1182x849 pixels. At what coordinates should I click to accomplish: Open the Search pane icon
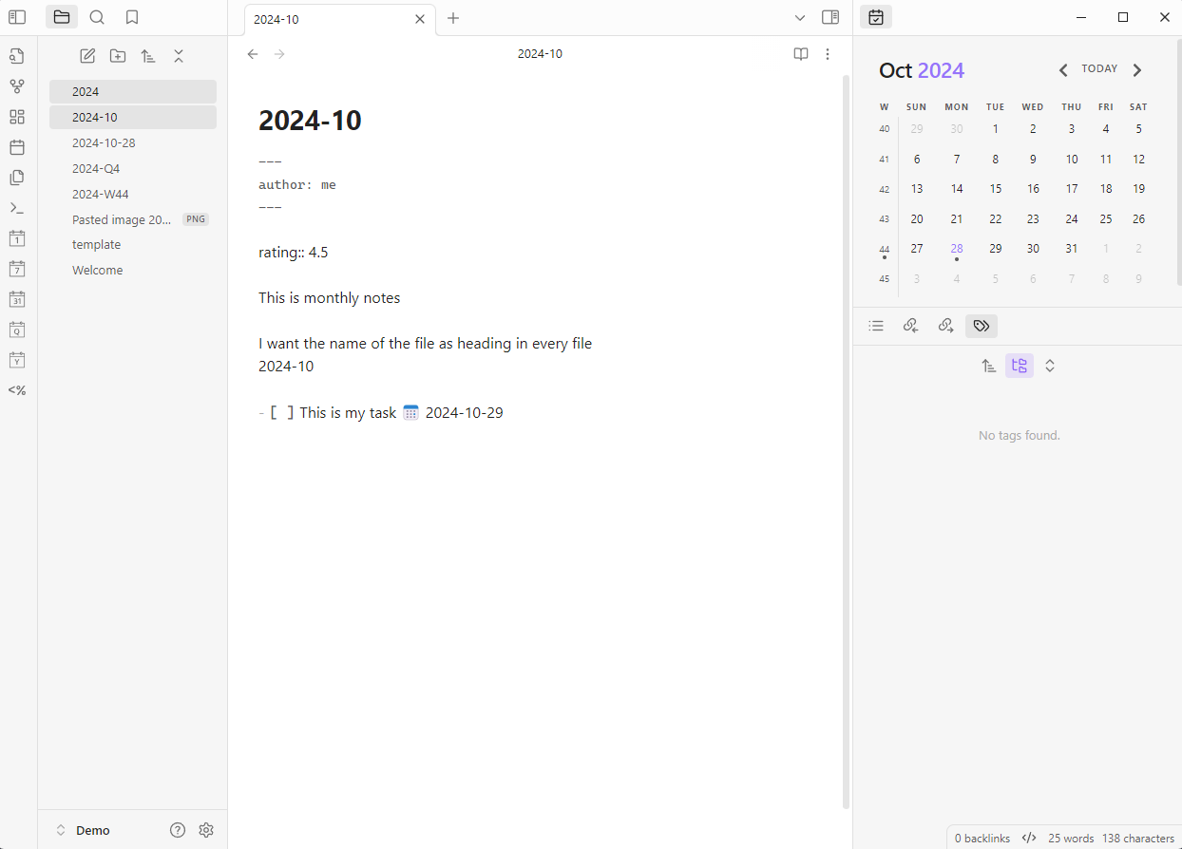(x=97, y=17)
